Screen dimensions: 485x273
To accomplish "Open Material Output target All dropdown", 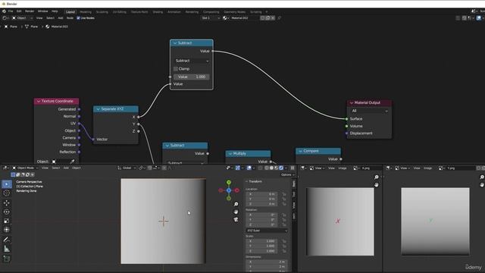I will [x=369, y=111].
